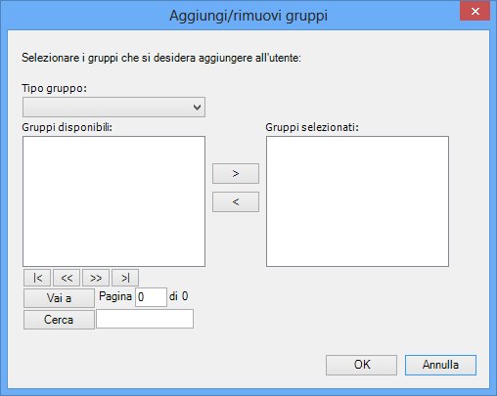497x396 pixels.
Task: Confirm the dialog with OK
Action: [361, 365]
